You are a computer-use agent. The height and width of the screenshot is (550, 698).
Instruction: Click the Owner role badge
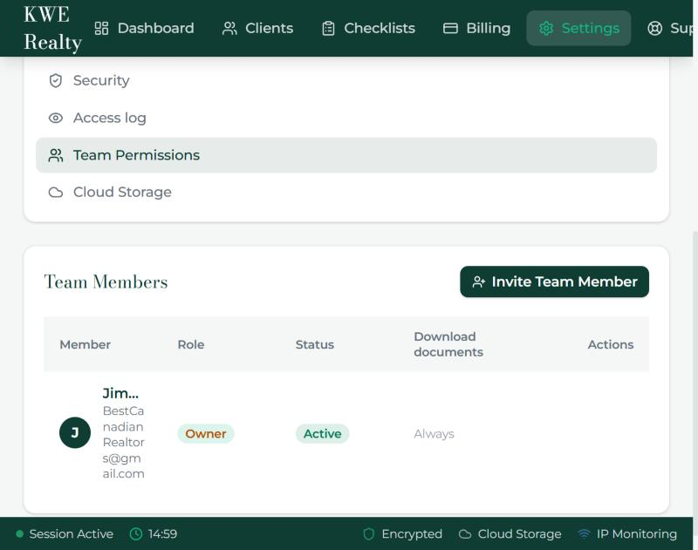206,433
